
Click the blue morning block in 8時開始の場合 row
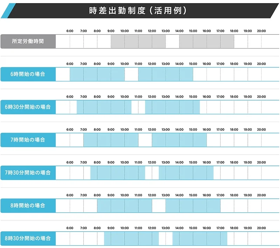pyautogui.click(x=125, y=206)
